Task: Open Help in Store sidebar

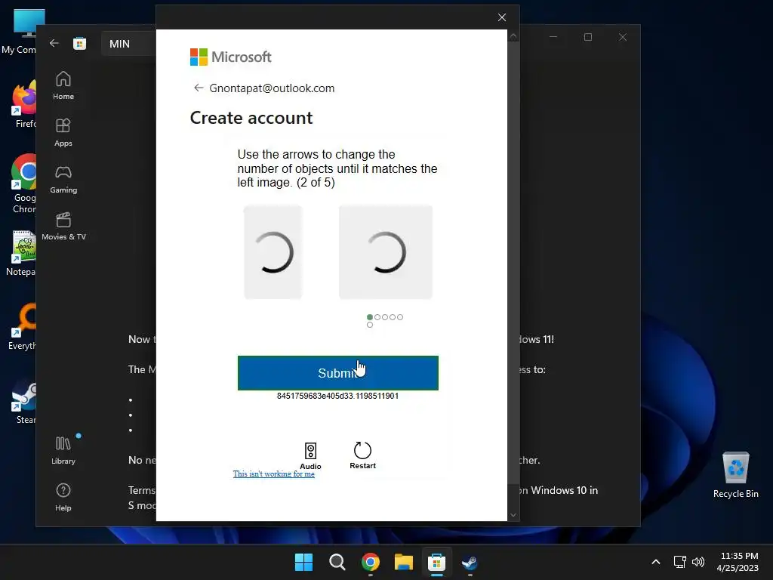Action: [x=63, y=497]
